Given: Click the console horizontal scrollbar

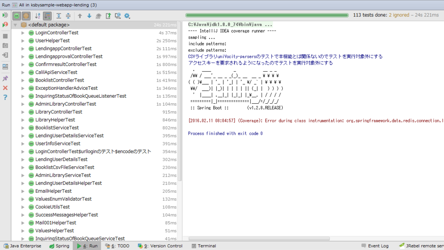Looking at the screenshot, I should pos(259,239).
